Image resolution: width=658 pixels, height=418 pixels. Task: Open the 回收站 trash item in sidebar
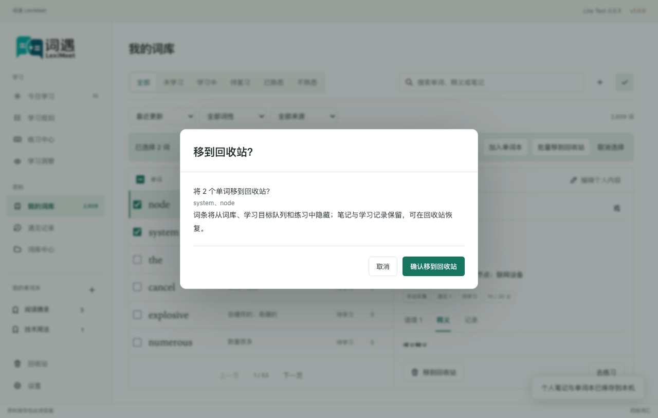(x=56, y=364)
